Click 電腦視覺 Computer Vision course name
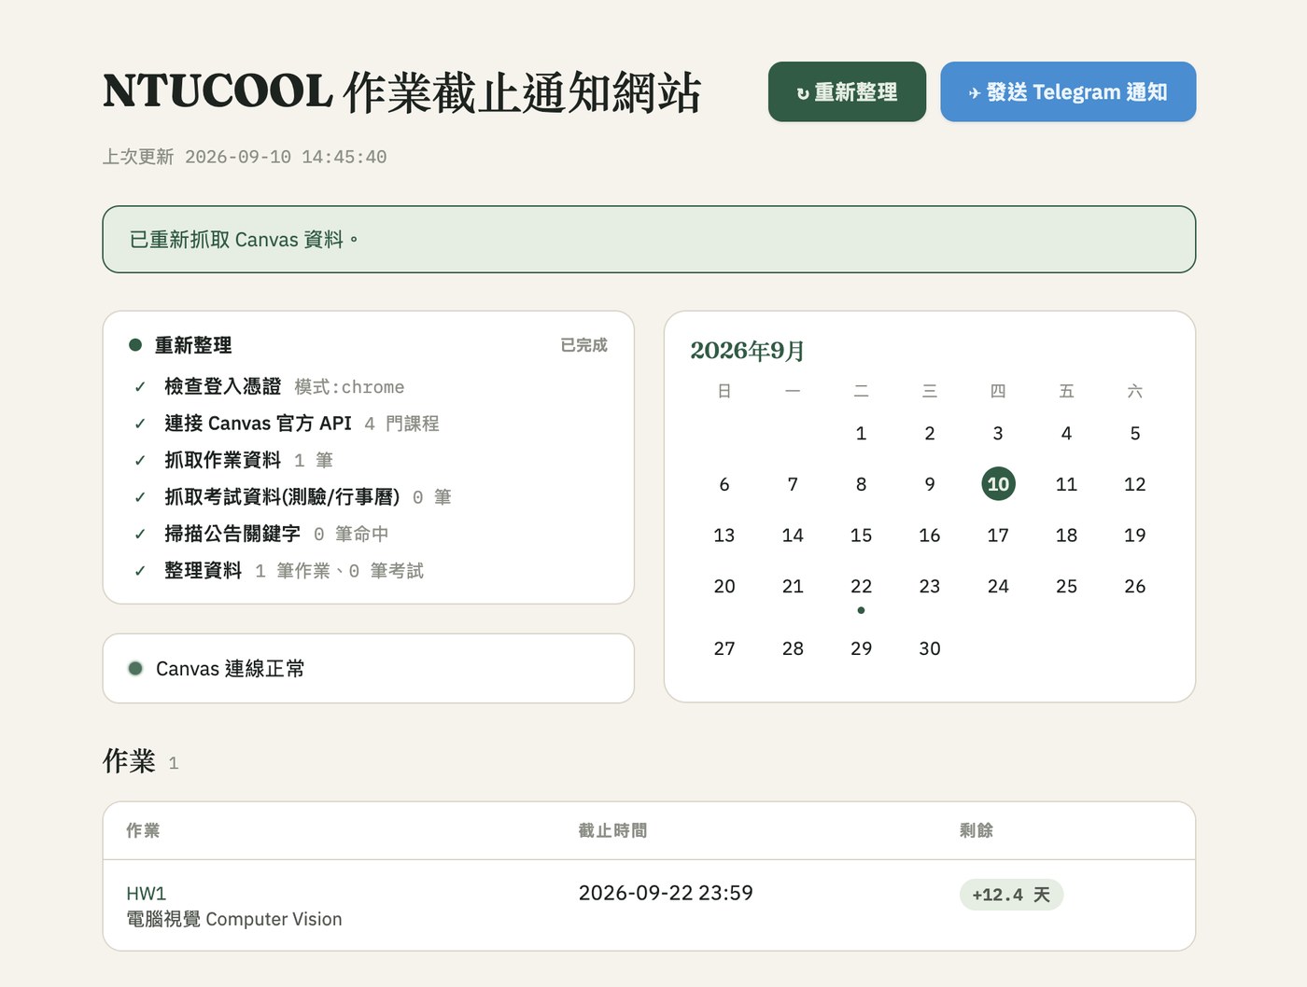 tap(234, 919)
